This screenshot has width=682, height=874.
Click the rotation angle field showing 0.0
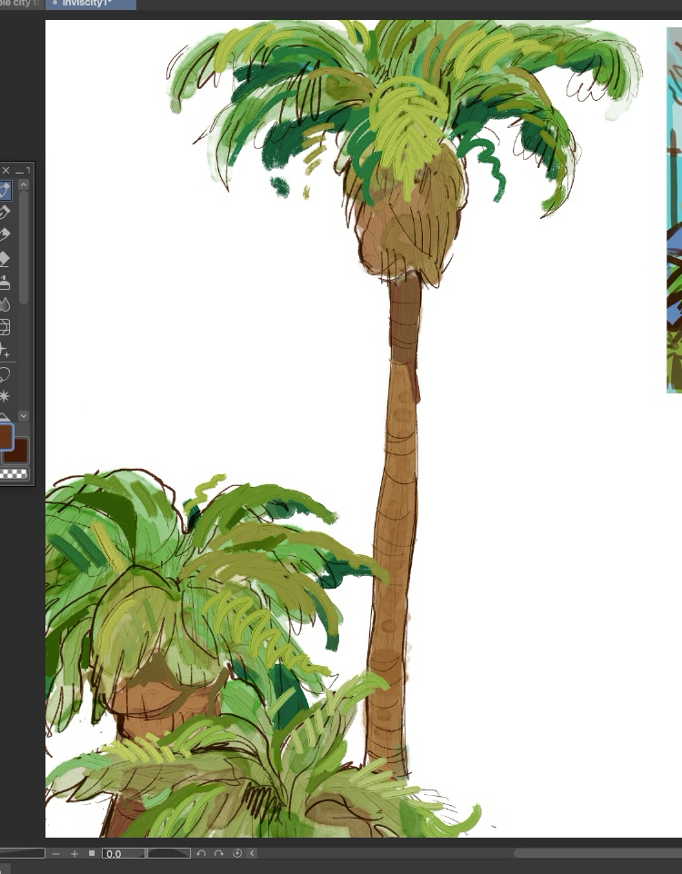123,854
